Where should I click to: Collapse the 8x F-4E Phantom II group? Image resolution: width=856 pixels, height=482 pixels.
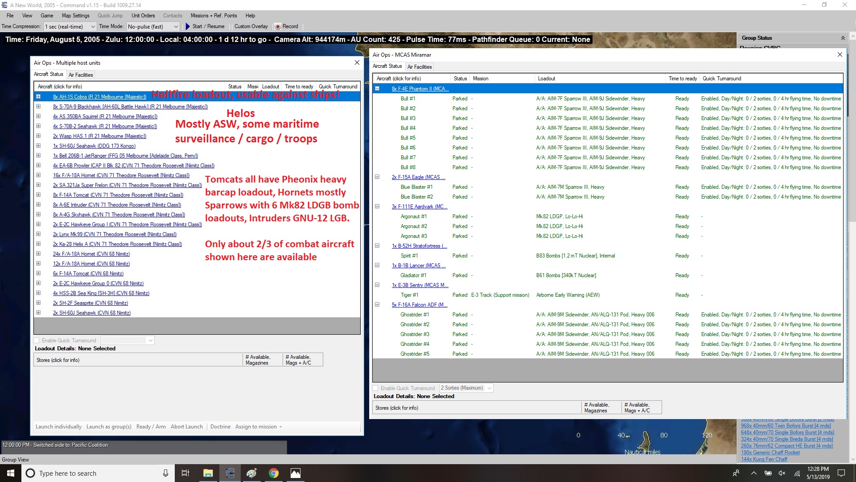click(x=377, y=89)
